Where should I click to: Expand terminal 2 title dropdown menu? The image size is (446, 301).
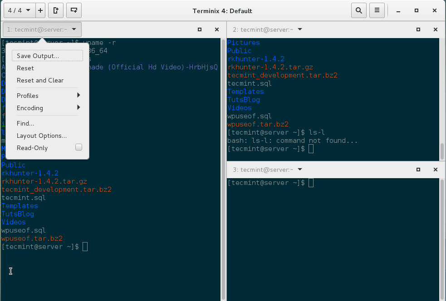coord(300,30)
